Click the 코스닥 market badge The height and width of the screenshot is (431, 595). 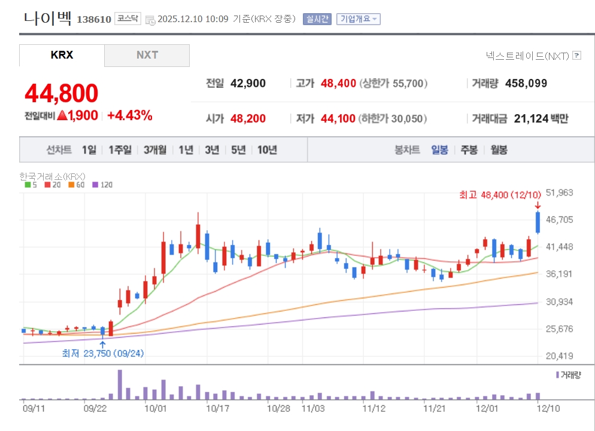click(x=128, y=19)
